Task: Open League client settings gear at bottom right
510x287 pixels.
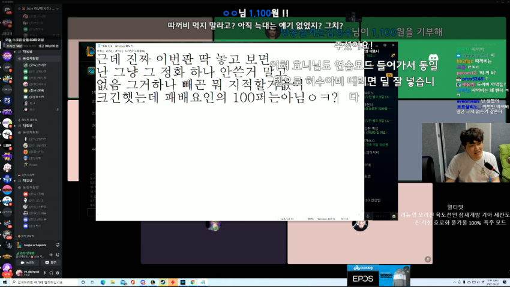Action: pos(394,216)
